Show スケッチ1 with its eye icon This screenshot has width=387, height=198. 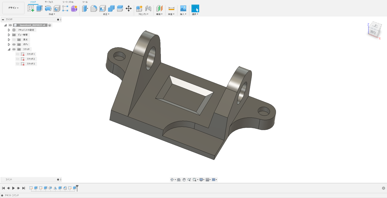coord(18,54)
